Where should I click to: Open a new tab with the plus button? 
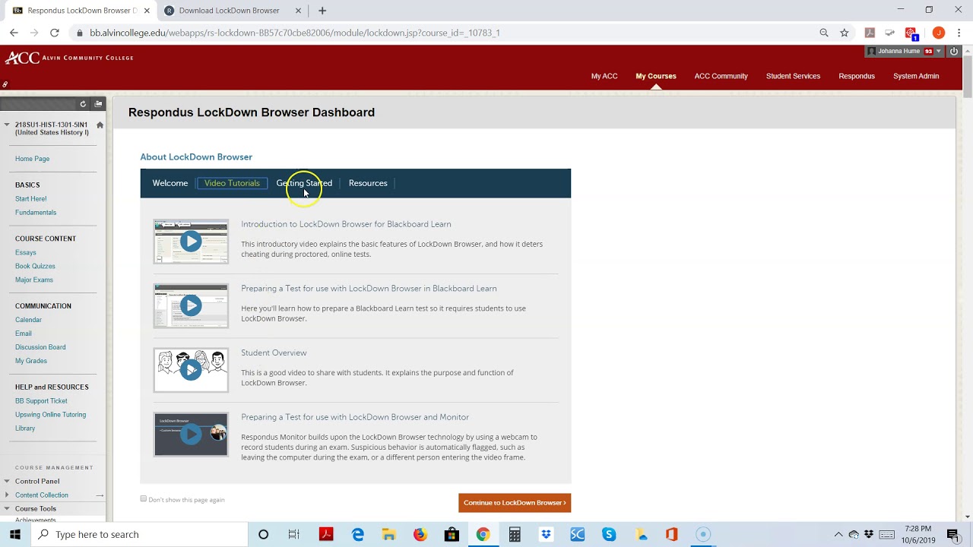click(x=322, y=11)
